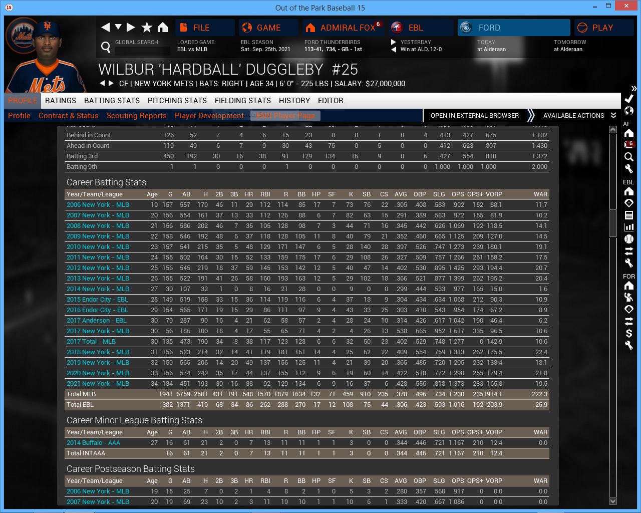Switch to the Ratings tab

pos(61,101)
